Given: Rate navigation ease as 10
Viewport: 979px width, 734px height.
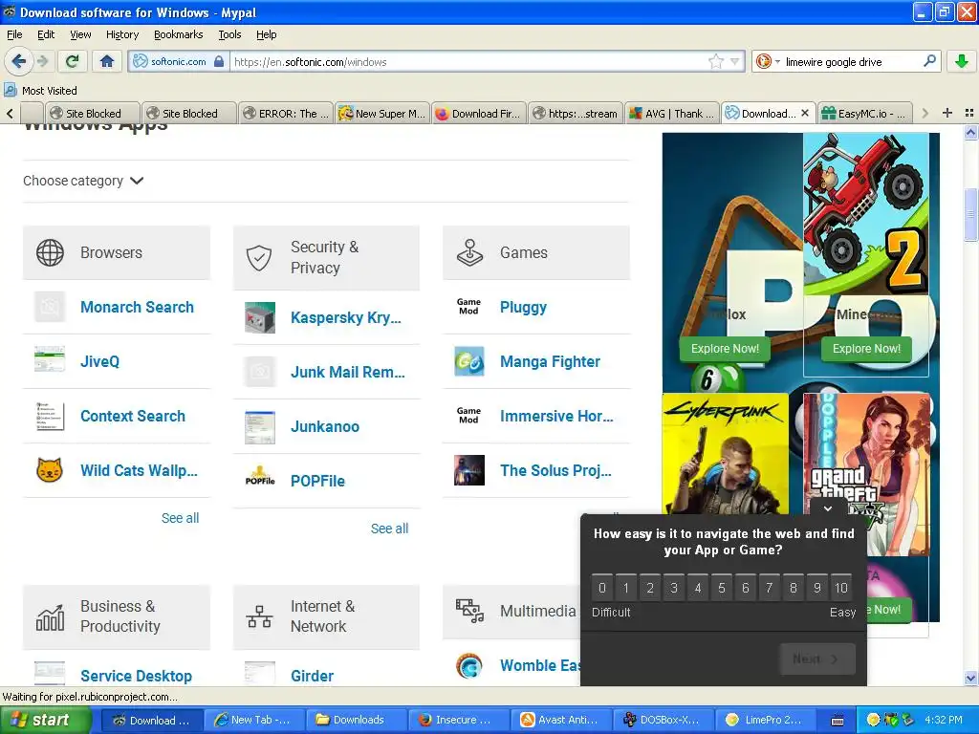Looking at the screenshot, I should tap(841, 588).
